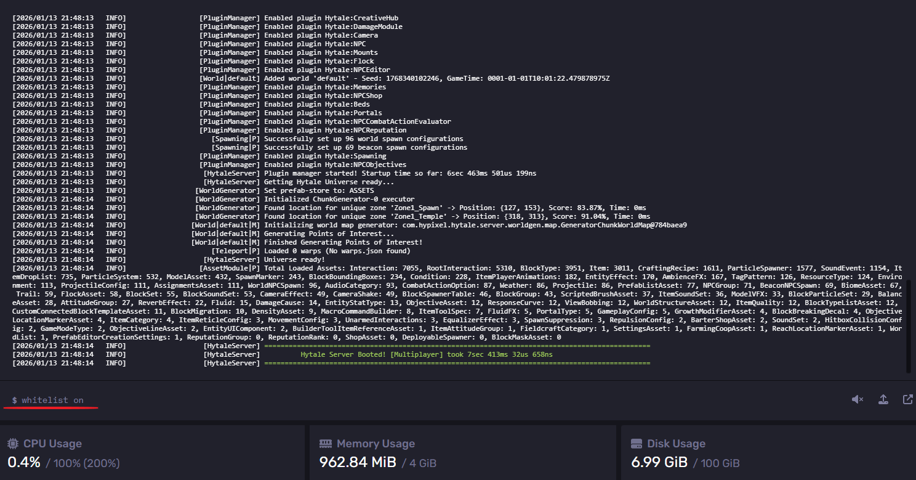Click the 962.84 MiB memory value
The height and width of the screenshot is (480, 916).
tap(358, 462)
